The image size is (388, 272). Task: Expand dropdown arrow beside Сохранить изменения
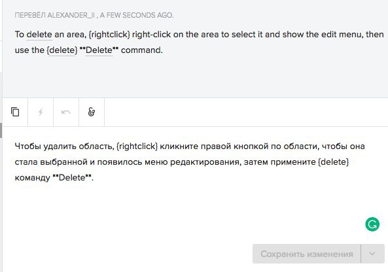click(372, 254)
